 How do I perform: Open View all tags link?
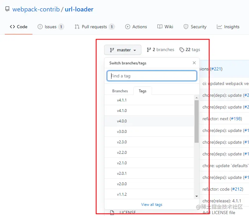pyautogui.click(x=152, y=205)
